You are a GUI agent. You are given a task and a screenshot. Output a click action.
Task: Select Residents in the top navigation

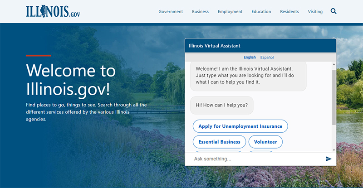289,12
